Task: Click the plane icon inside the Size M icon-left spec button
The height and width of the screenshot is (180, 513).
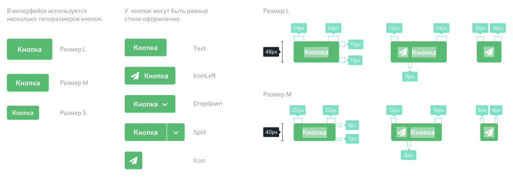Action: click(401, 132)
